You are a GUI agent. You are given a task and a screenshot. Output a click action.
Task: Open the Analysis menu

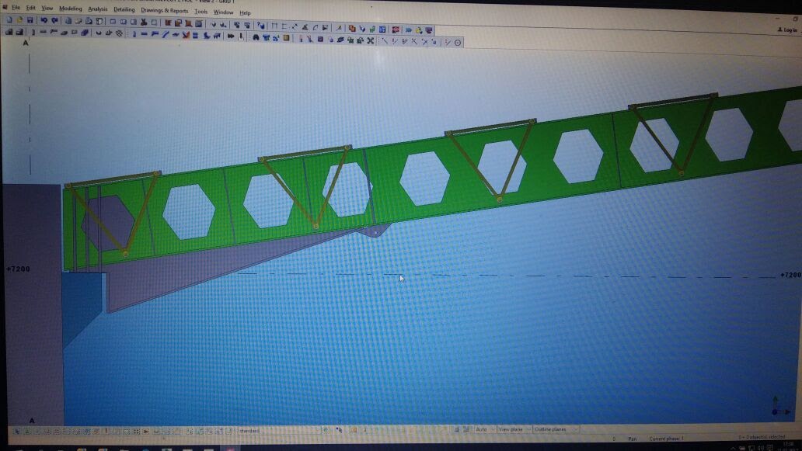tap(98, 9)
